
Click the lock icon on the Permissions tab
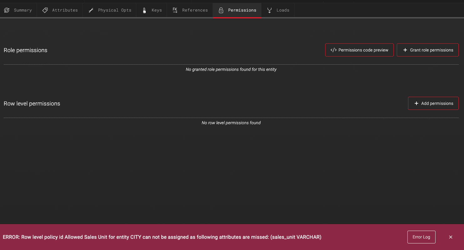coord(221,10)
